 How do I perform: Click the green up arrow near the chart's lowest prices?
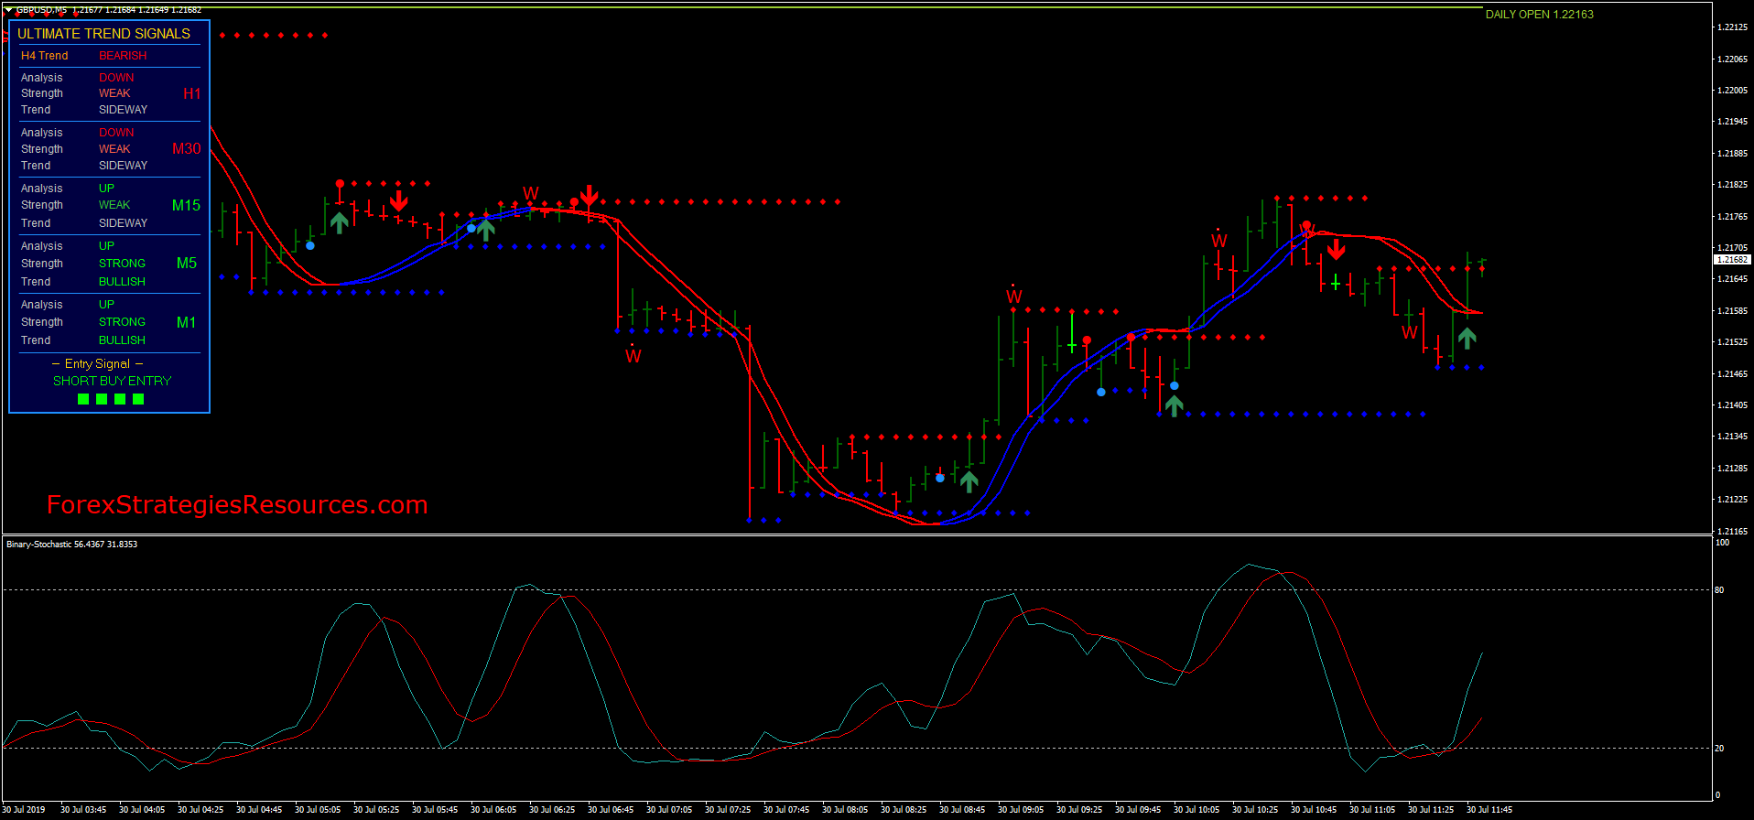(x=969, y=480)
